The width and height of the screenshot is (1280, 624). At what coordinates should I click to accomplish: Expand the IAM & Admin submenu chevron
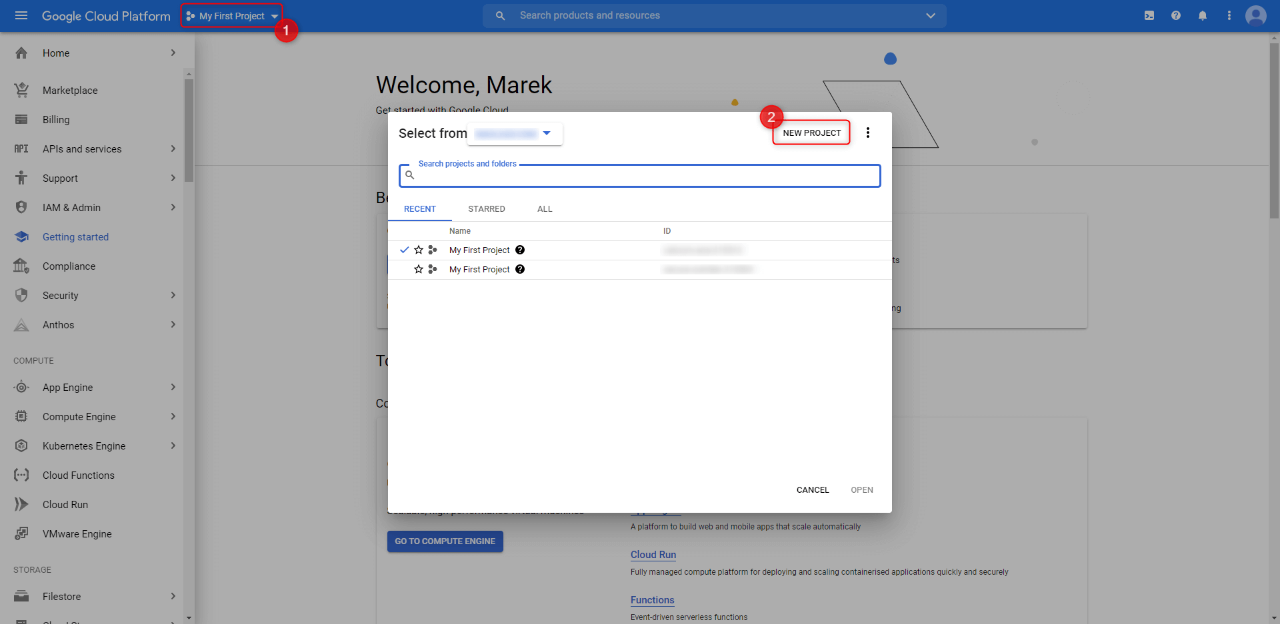pyautogui.click(x=173, y=207)
